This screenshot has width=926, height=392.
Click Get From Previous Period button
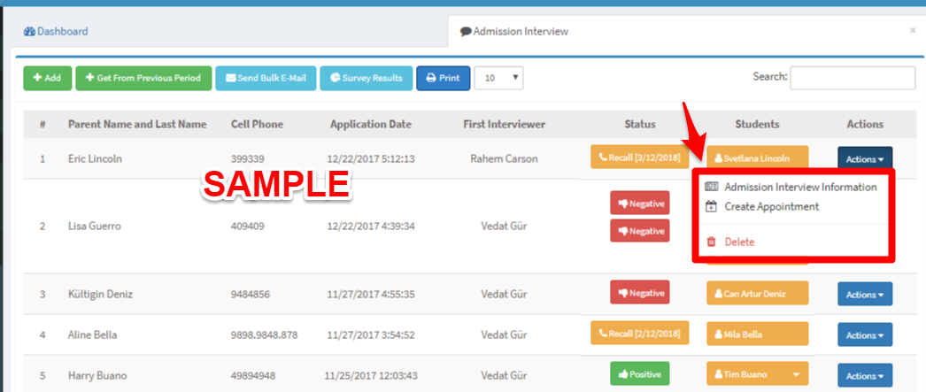143,78
